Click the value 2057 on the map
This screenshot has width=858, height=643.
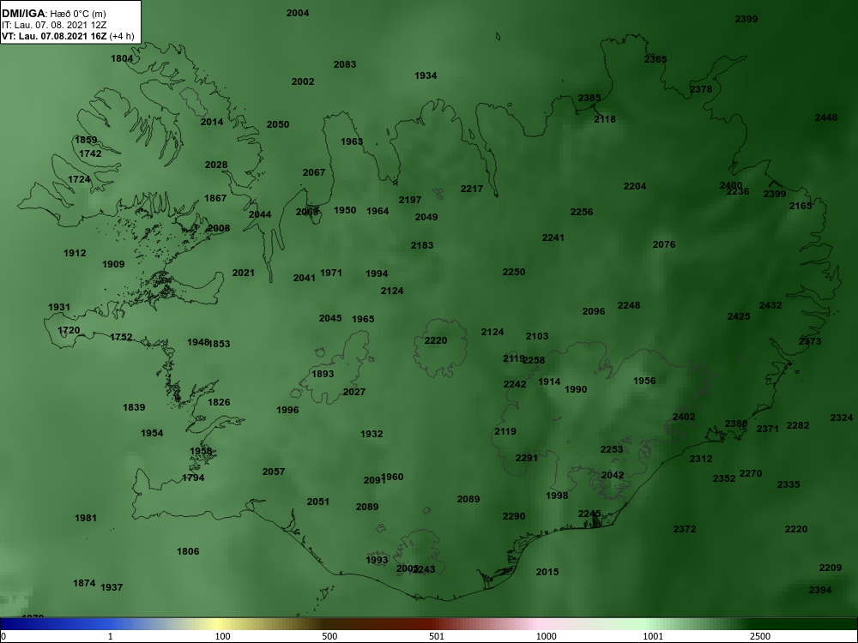[274, 472]
